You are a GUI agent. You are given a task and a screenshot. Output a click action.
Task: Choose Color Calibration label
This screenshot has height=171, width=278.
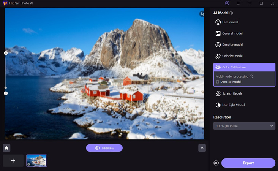click(234, 67)
